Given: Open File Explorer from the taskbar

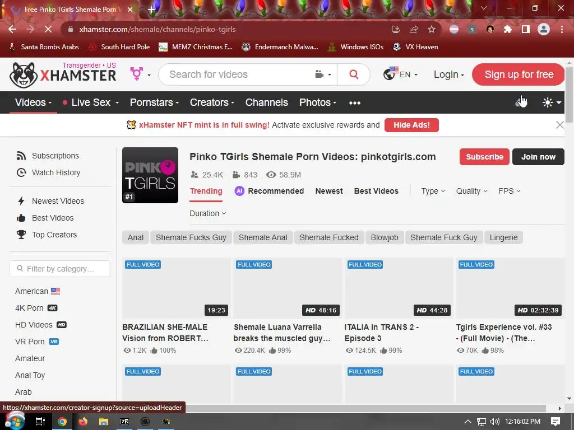Looking at the screenshot, I should point(104,422).
